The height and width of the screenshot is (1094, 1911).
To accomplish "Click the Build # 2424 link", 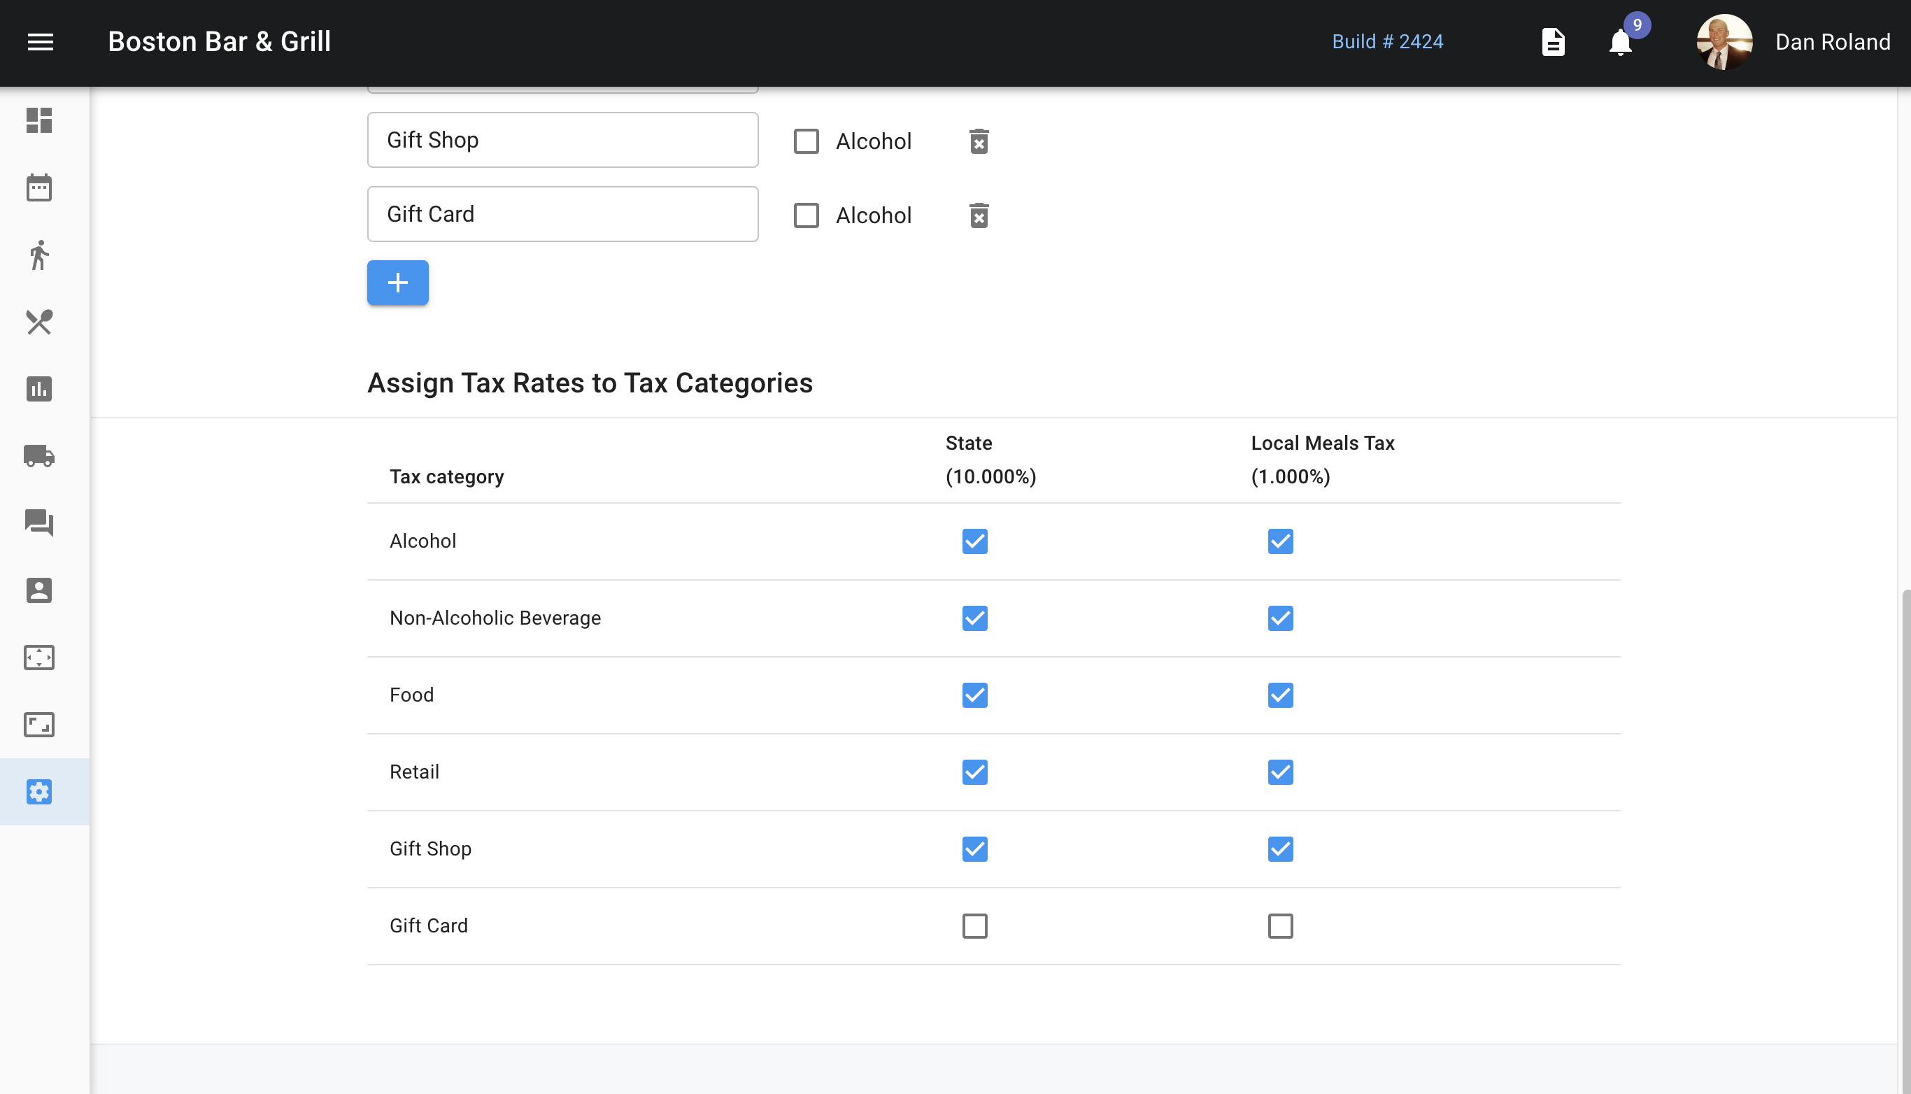I will tap(1386, 42).
